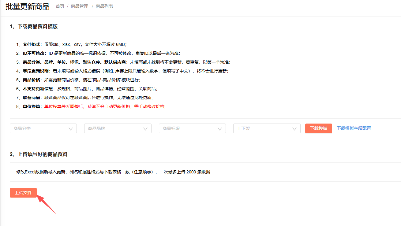Viewport: 401px width, 226px height.
Task: Open 商品管理 in the breadcrumb
Action: click(x=80, y=6)
